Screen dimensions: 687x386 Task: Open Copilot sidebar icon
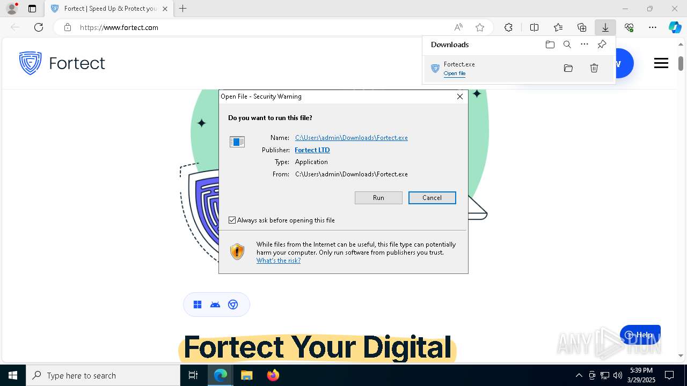point(675,27)
